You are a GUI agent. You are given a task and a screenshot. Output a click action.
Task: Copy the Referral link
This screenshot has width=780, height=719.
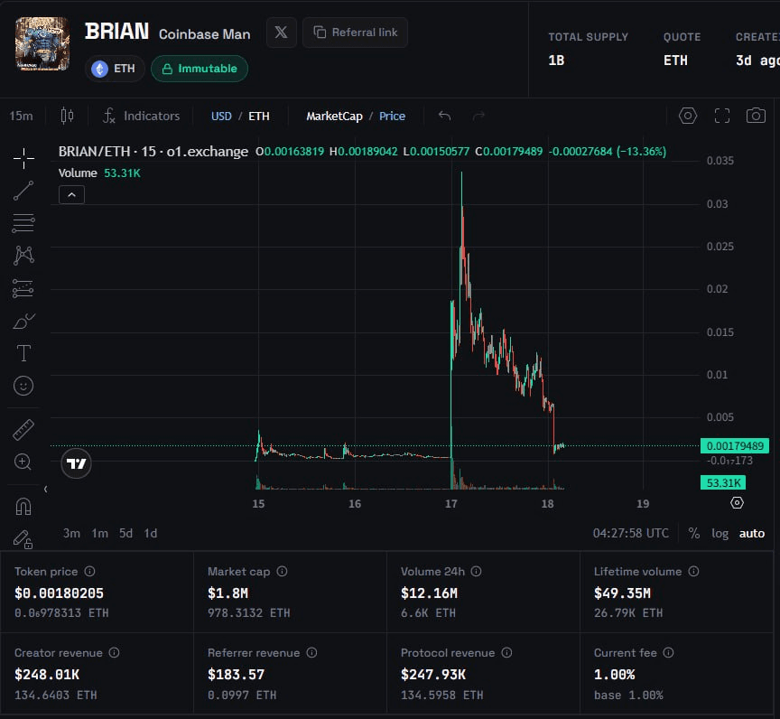pos(355,33)
